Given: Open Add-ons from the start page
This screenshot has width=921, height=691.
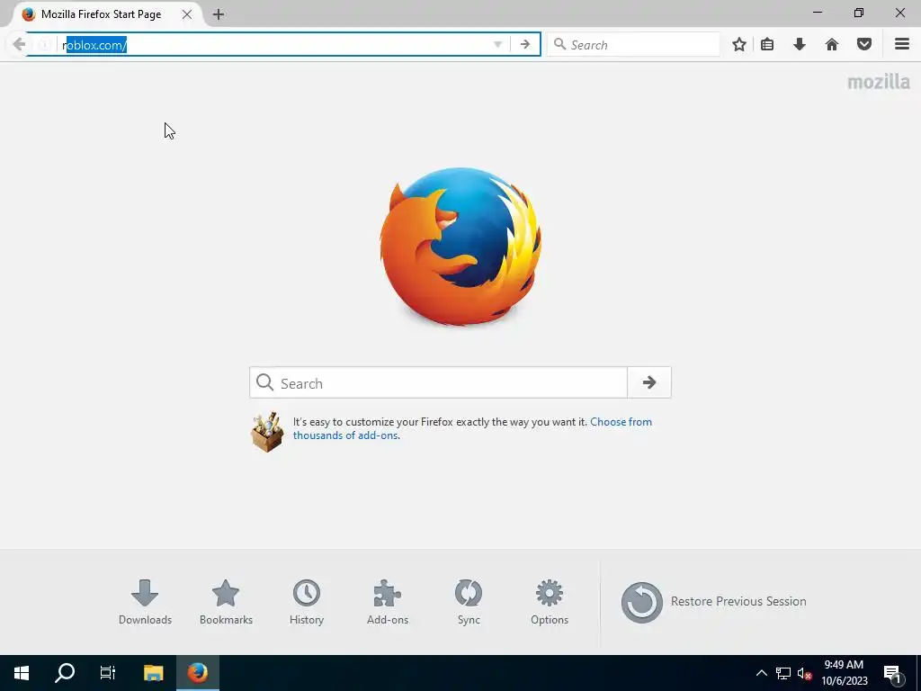Looking at the screenshot, I should click(388, 602).
